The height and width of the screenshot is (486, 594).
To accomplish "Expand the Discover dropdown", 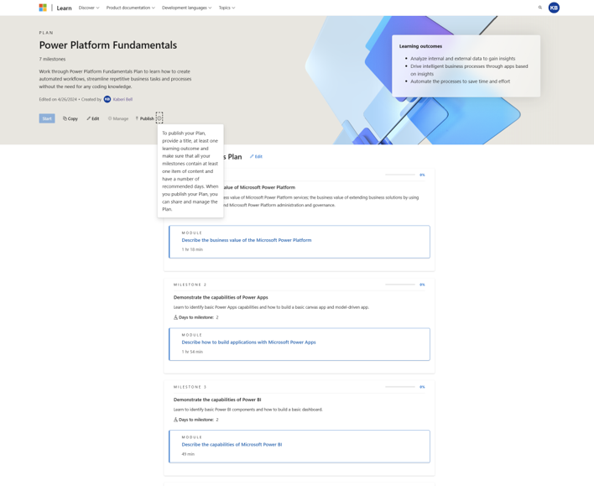I will (x=89, y=8).
